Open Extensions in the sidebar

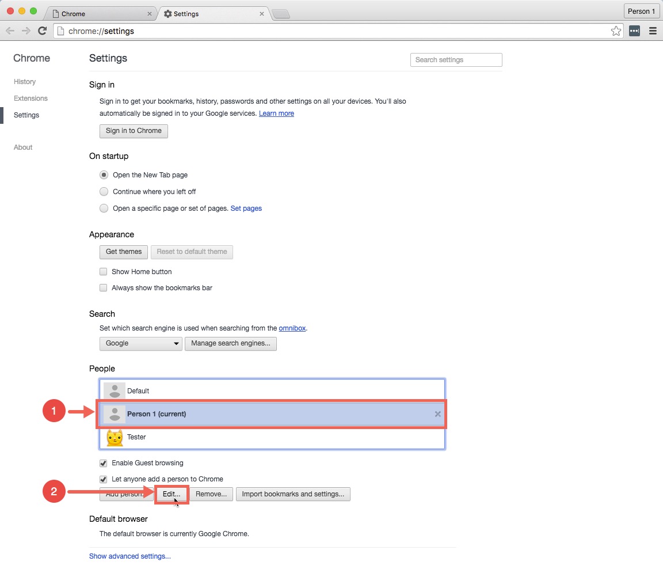tap(31, 98)
